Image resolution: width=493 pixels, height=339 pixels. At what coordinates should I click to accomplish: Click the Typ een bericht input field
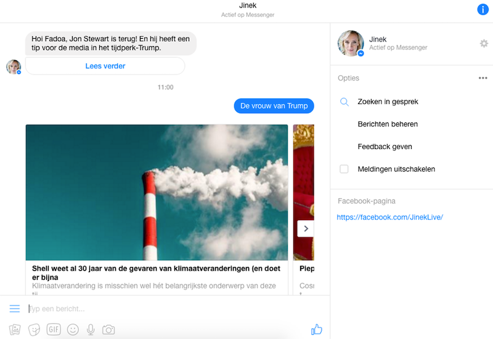click(x=166, y=308)
